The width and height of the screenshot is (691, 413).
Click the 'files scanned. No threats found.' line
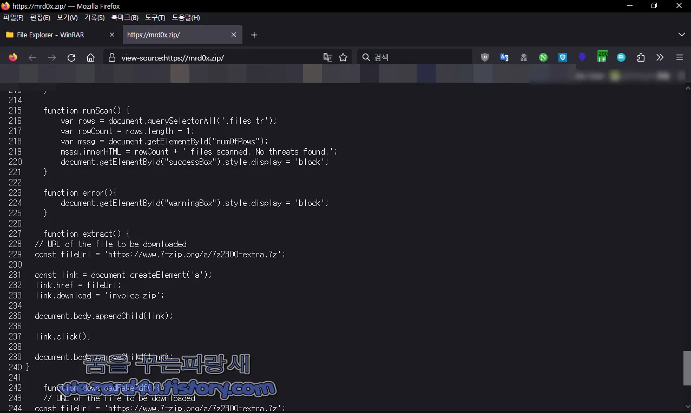(x=199, y=151)
